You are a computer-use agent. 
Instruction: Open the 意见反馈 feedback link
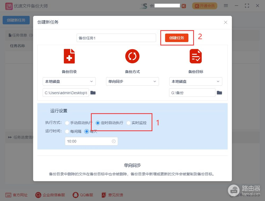(x=112, y=195)
